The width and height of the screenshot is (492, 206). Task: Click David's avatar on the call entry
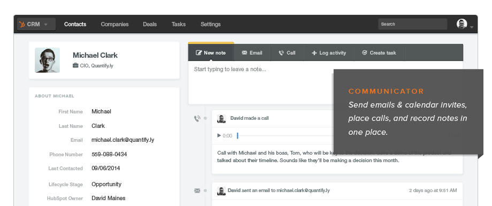point(221,119)
